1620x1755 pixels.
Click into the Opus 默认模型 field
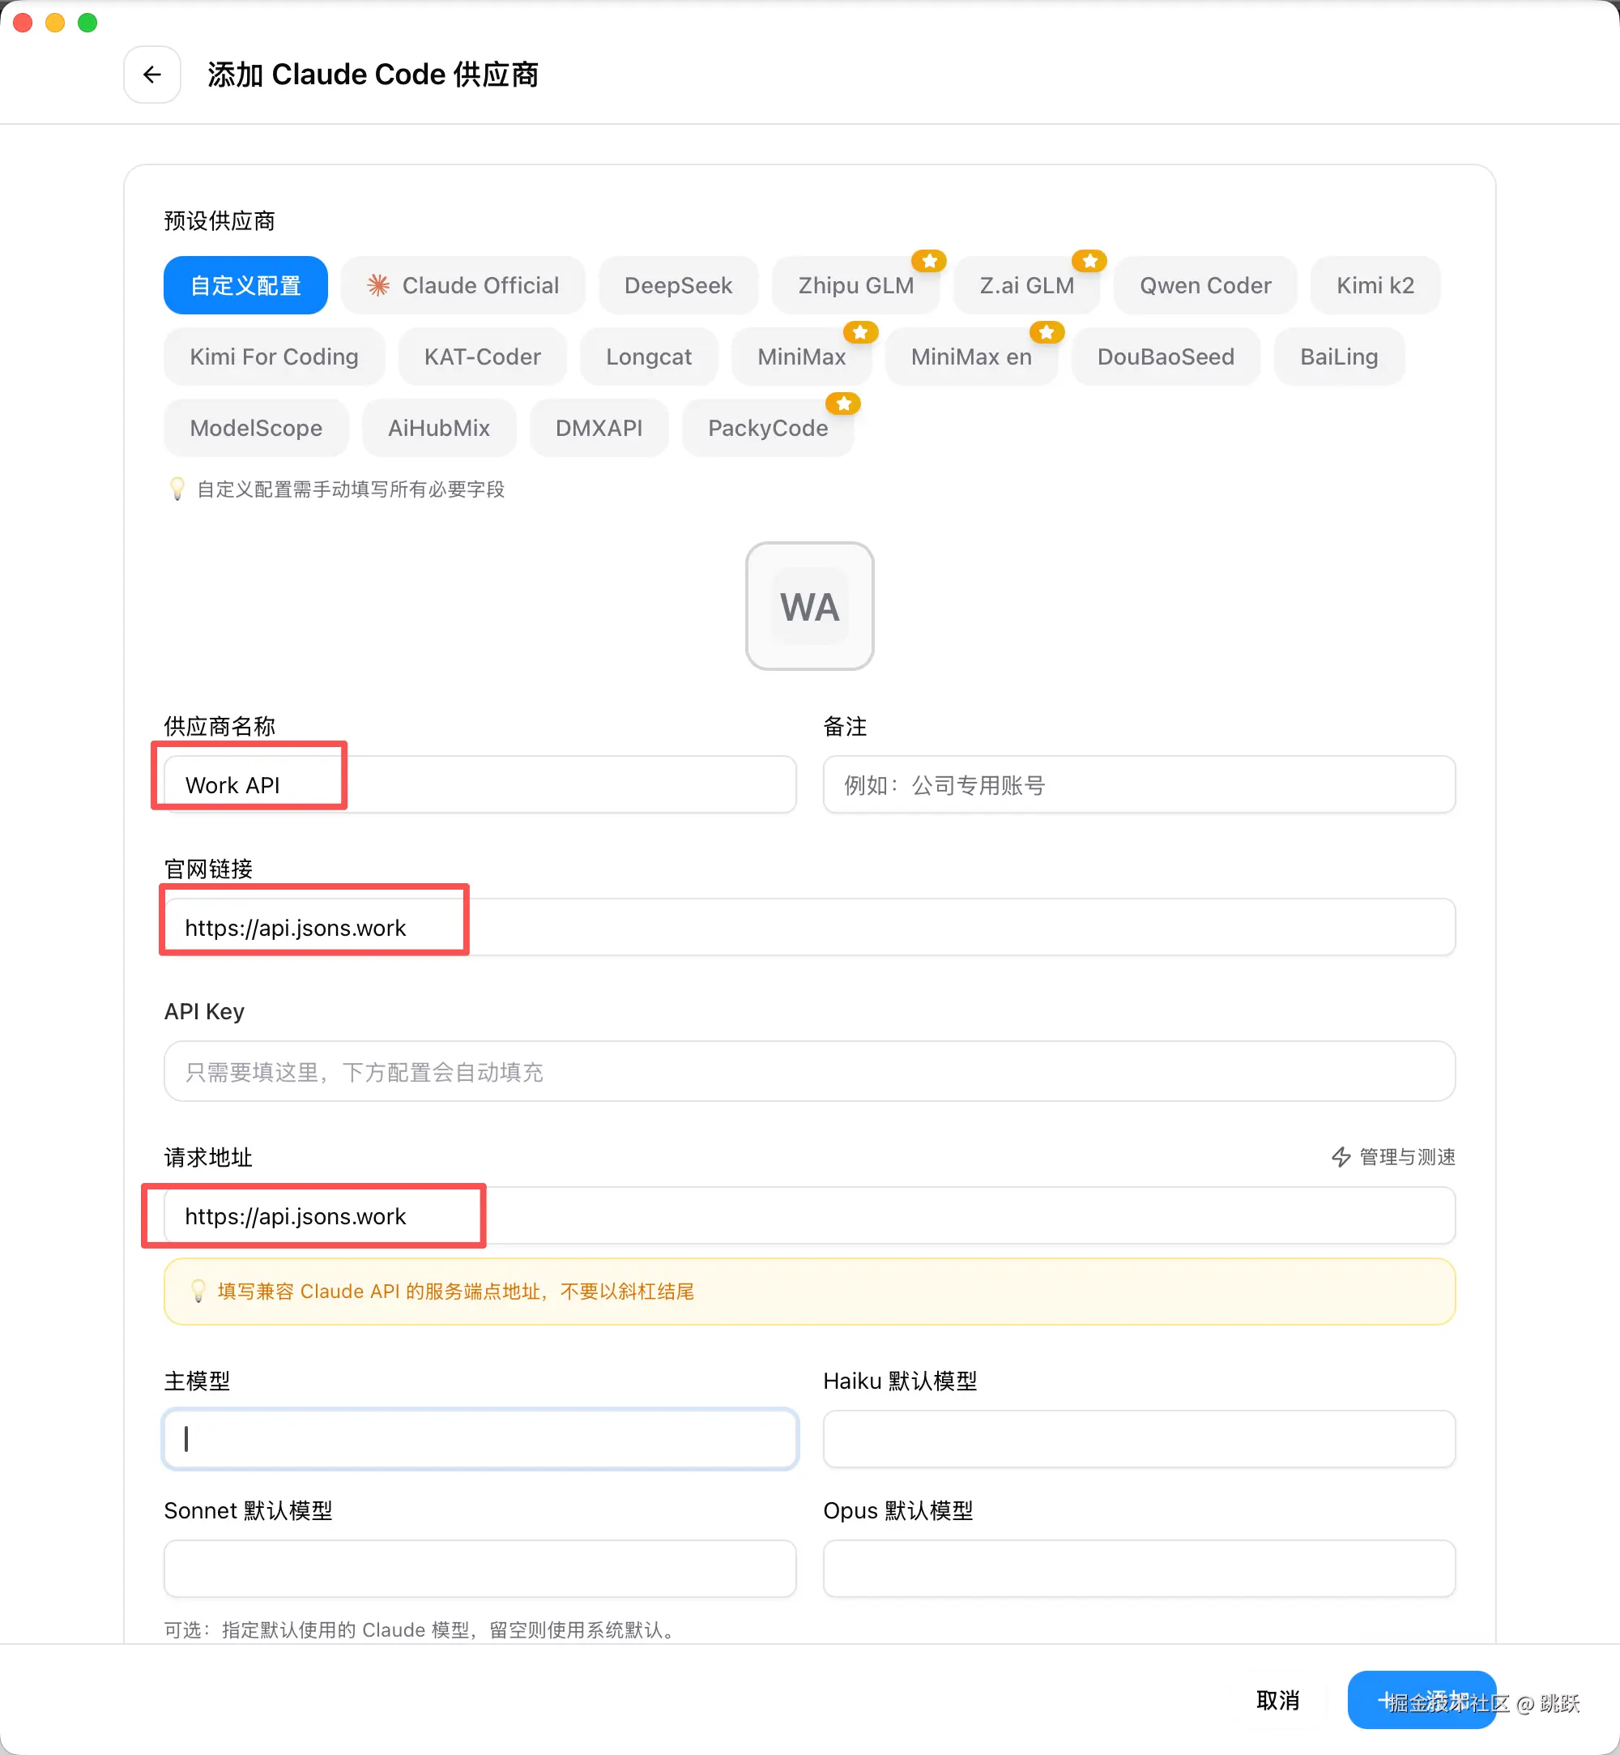pos(1138,1568)
